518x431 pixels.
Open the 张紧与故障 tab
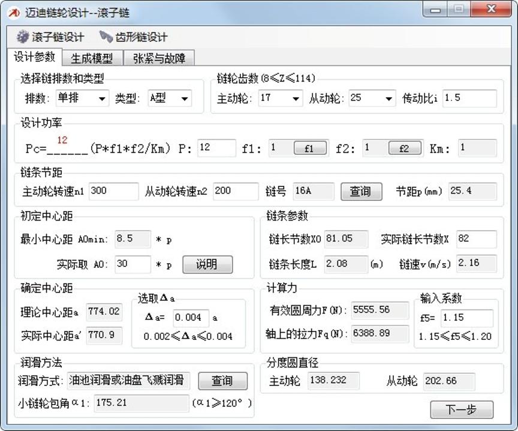(159, 58)
